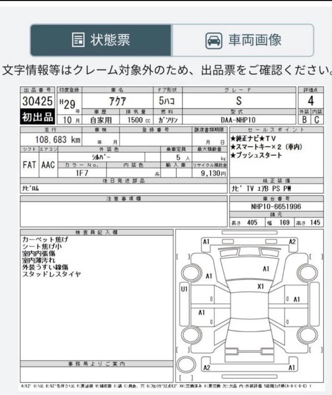332x395 pixels.
Task: Click the car name アクア
Action: pyautogui.click(x=117, y=101)
